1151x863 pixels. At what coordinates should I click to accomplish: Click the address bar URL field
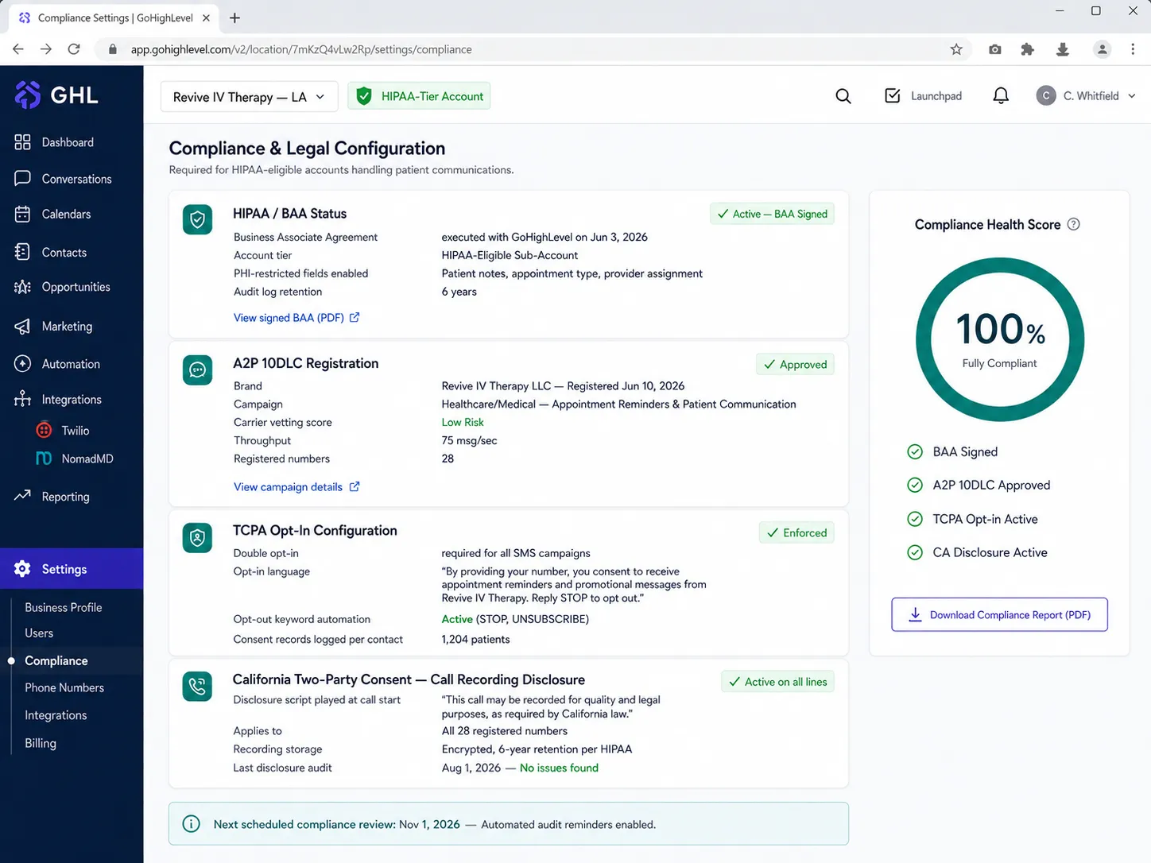(533, 49)
